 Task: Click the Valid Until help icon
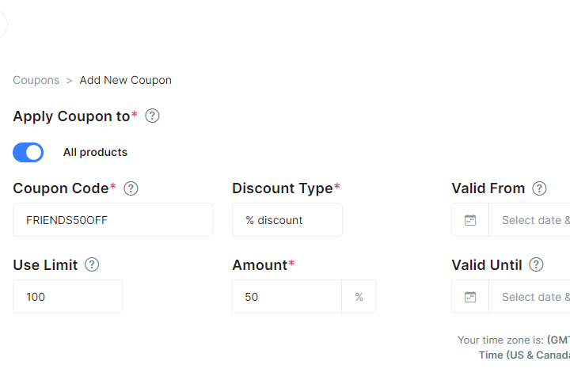536,265
